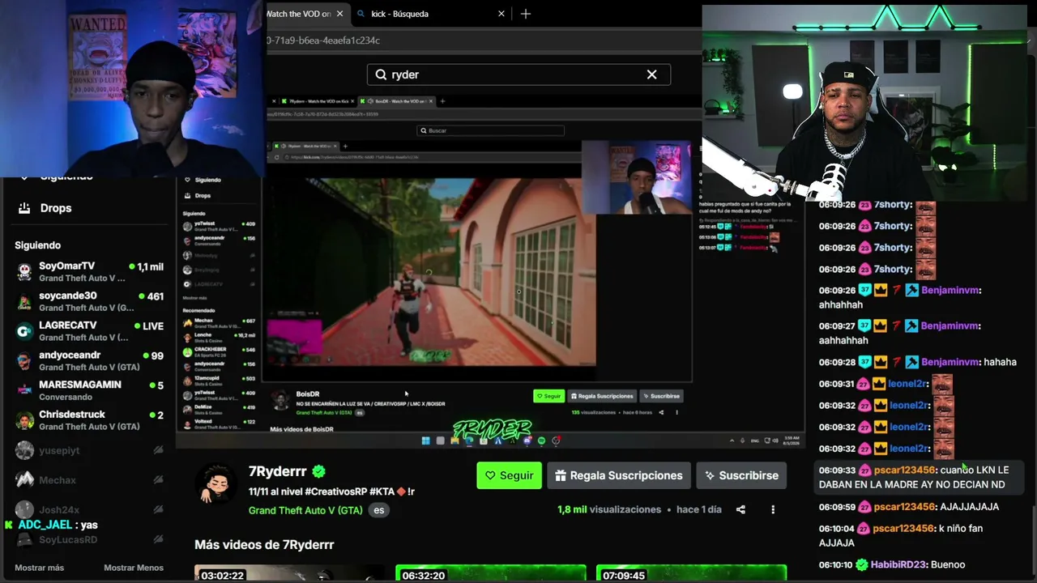The width and height of the screenshot is (1037, 583).
Task: Click the 1,8 mil visualizaciones count
Action: (609, 509)
